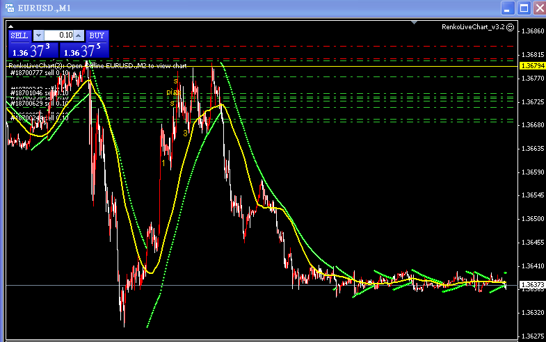Click the RenkoLiveChart_v3.2 expert advisor label
The width and height of the screenshot is (546, 342).
tap(473, 27)
